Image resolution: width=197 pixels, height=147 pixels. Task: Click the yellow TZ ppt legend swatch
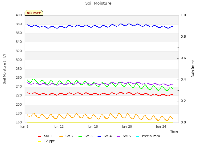pos(40,141)
